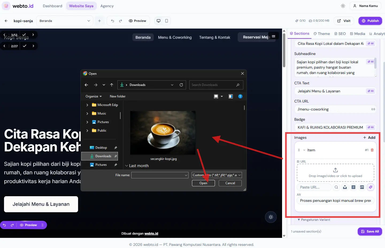
Task: Search images with magnifier icon
Action: (x=336, y=187)
